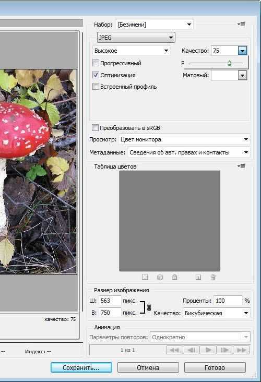Viewport: 261px width, 382px height.
Task: Click the lock color icon under color table
Action: [174, 277]
